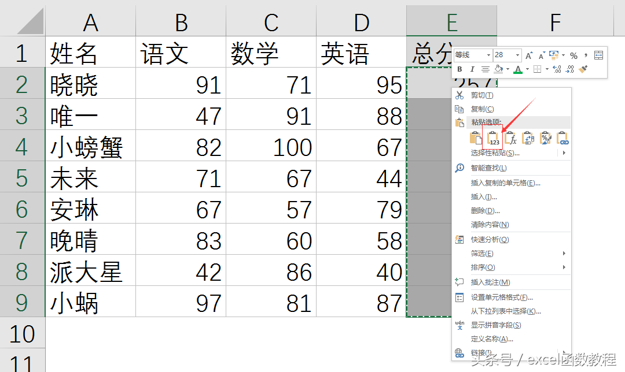Expand the 选择性粘贴 submenu arrow

click(564, 153)
